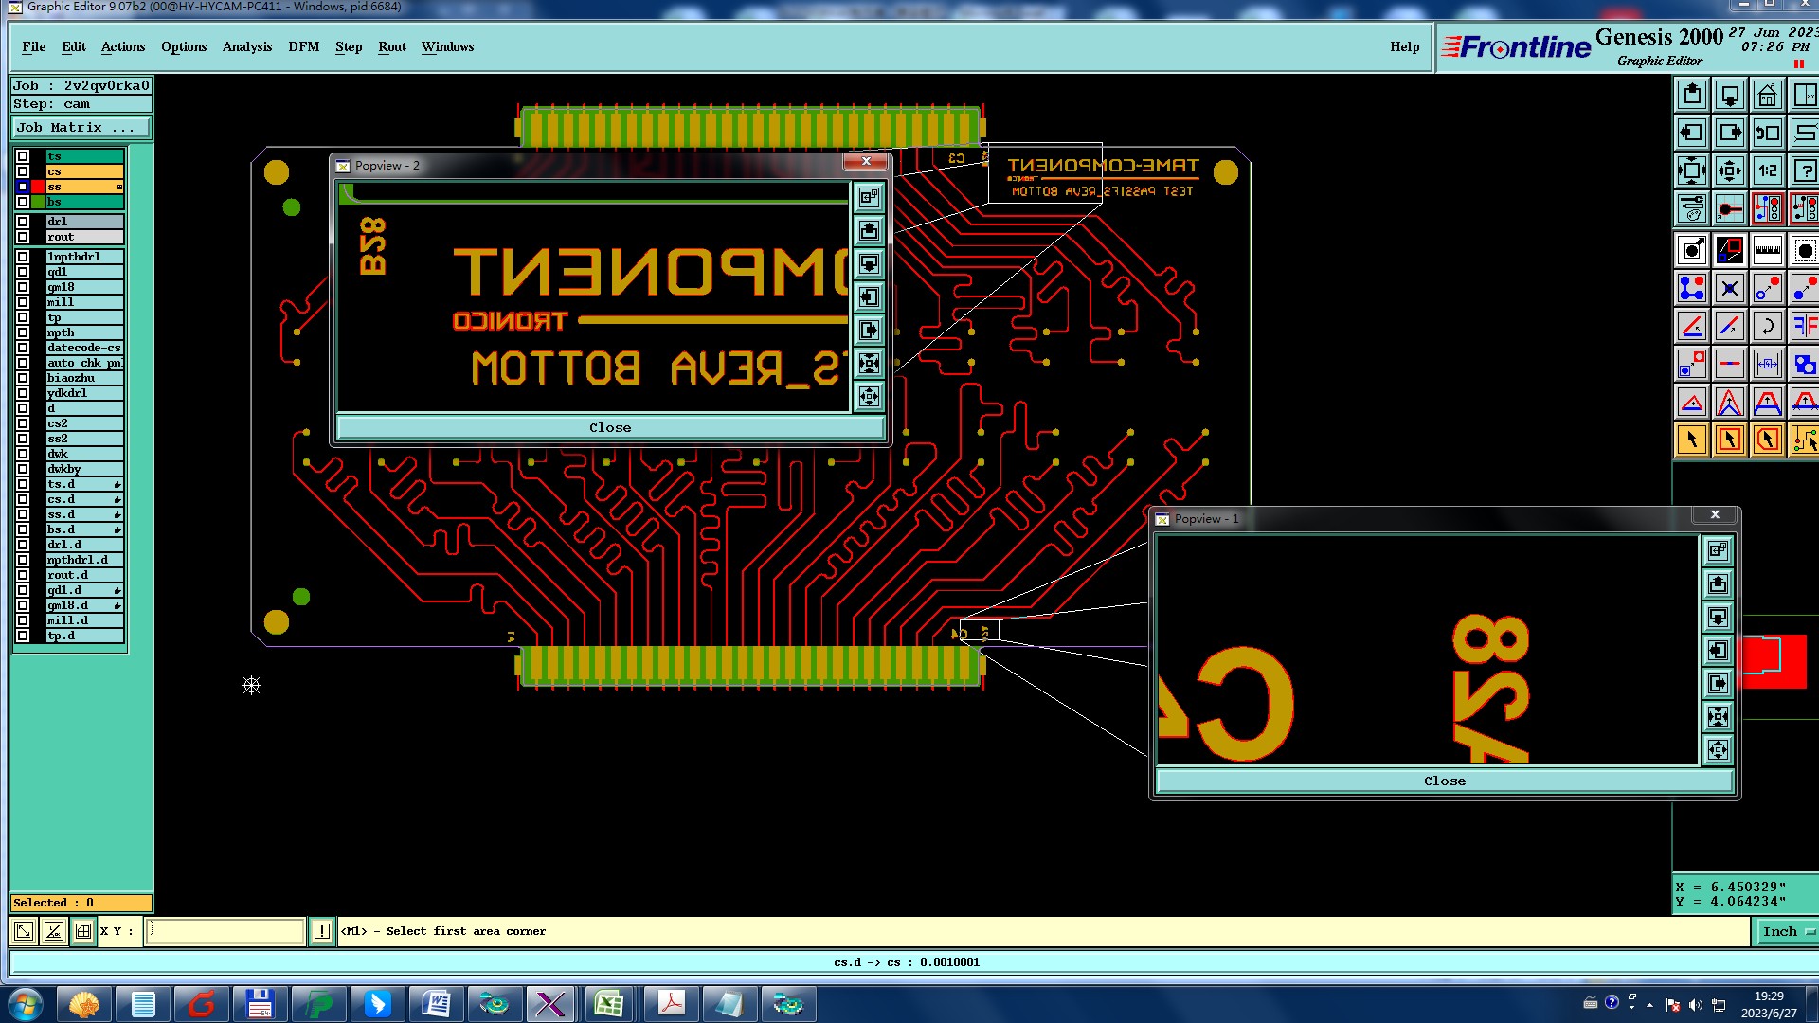Screen dimensions: 1819x1023
Task: Enable the datecode-cs layer checkbox
Action: click(23, 348)
